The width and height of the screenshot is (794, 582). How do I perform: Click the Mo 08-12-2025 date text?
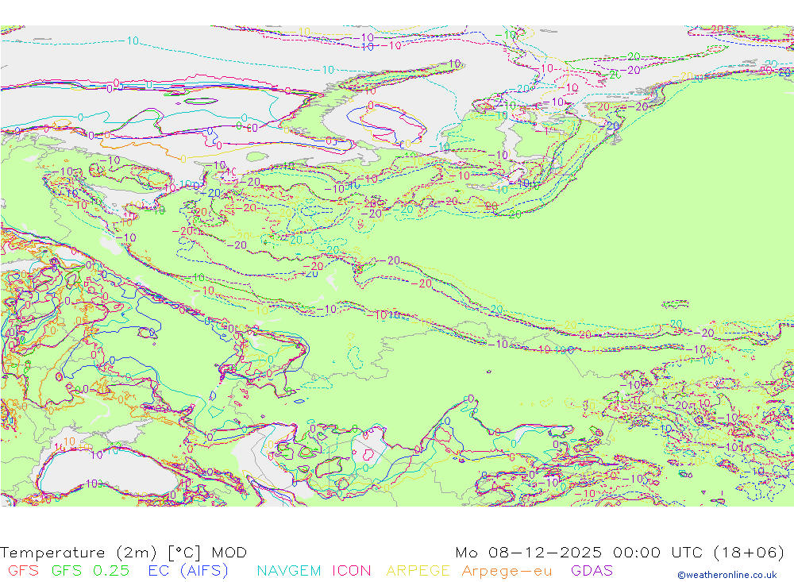click(528, 553)
